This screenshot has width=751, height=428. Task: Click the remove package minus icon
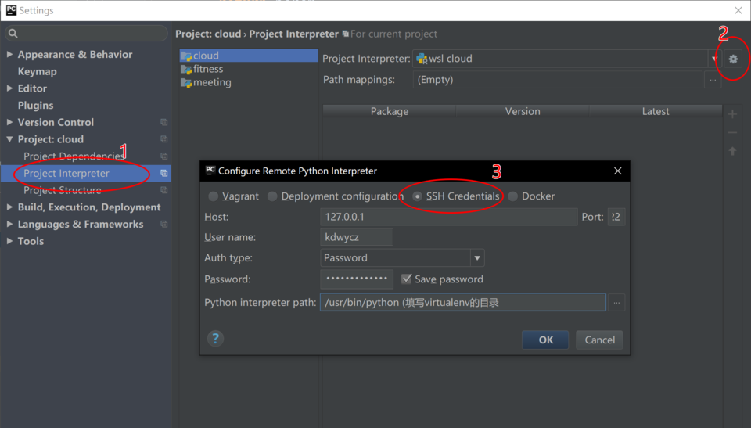point(732,133)
